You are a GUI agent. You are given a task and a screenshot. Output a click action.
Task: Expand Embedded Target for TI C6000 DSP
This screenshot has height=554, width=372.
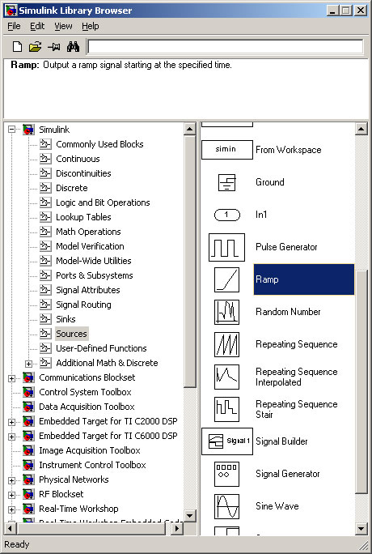tap(11, 437)
